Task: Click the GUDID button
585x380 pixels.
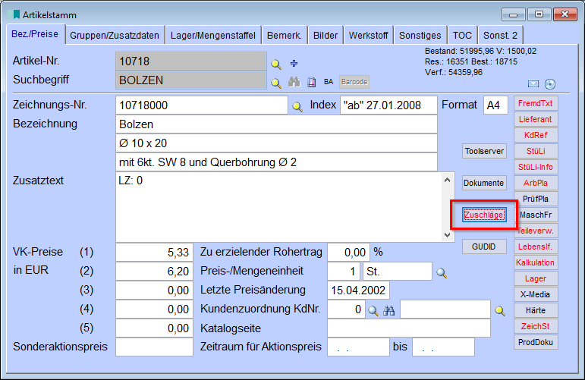Action: [x=484, y=247]
